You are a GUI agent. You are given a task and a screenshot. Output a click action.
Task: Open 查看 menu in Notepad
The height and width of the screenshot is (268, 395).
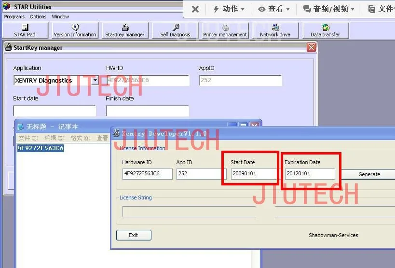pos(102,138)
